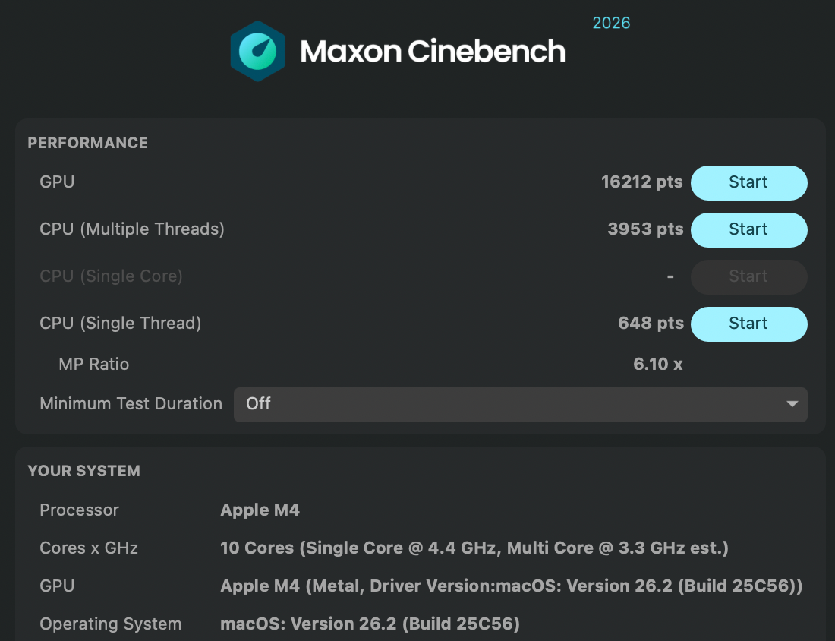The height and width of the screenshot is (641, 835).
Task: Click the 'Minimum Test Duration' label
Action: click(131, 404)
